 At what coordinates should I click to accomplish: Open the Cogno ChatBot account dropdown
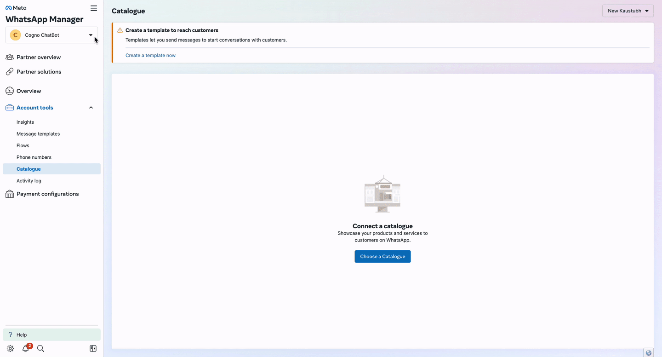(51, 35)
